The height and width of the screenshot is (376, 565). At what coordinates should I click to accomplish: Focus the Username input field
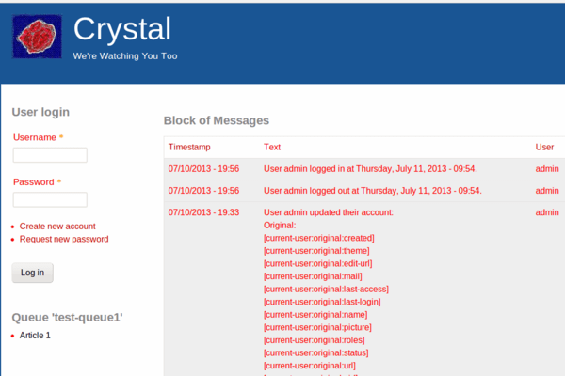[x=50, y=155]
